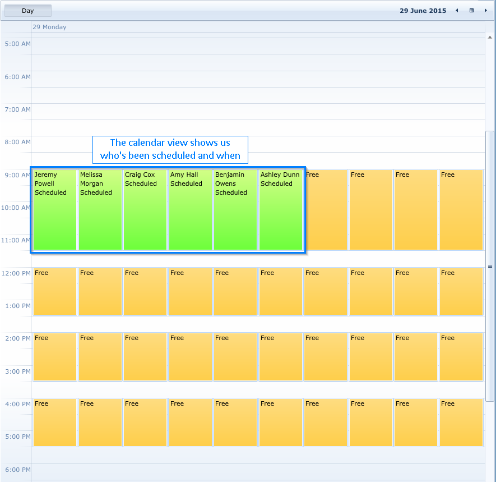Click the vertical scrollbar thumb grip

coord(490,266)
